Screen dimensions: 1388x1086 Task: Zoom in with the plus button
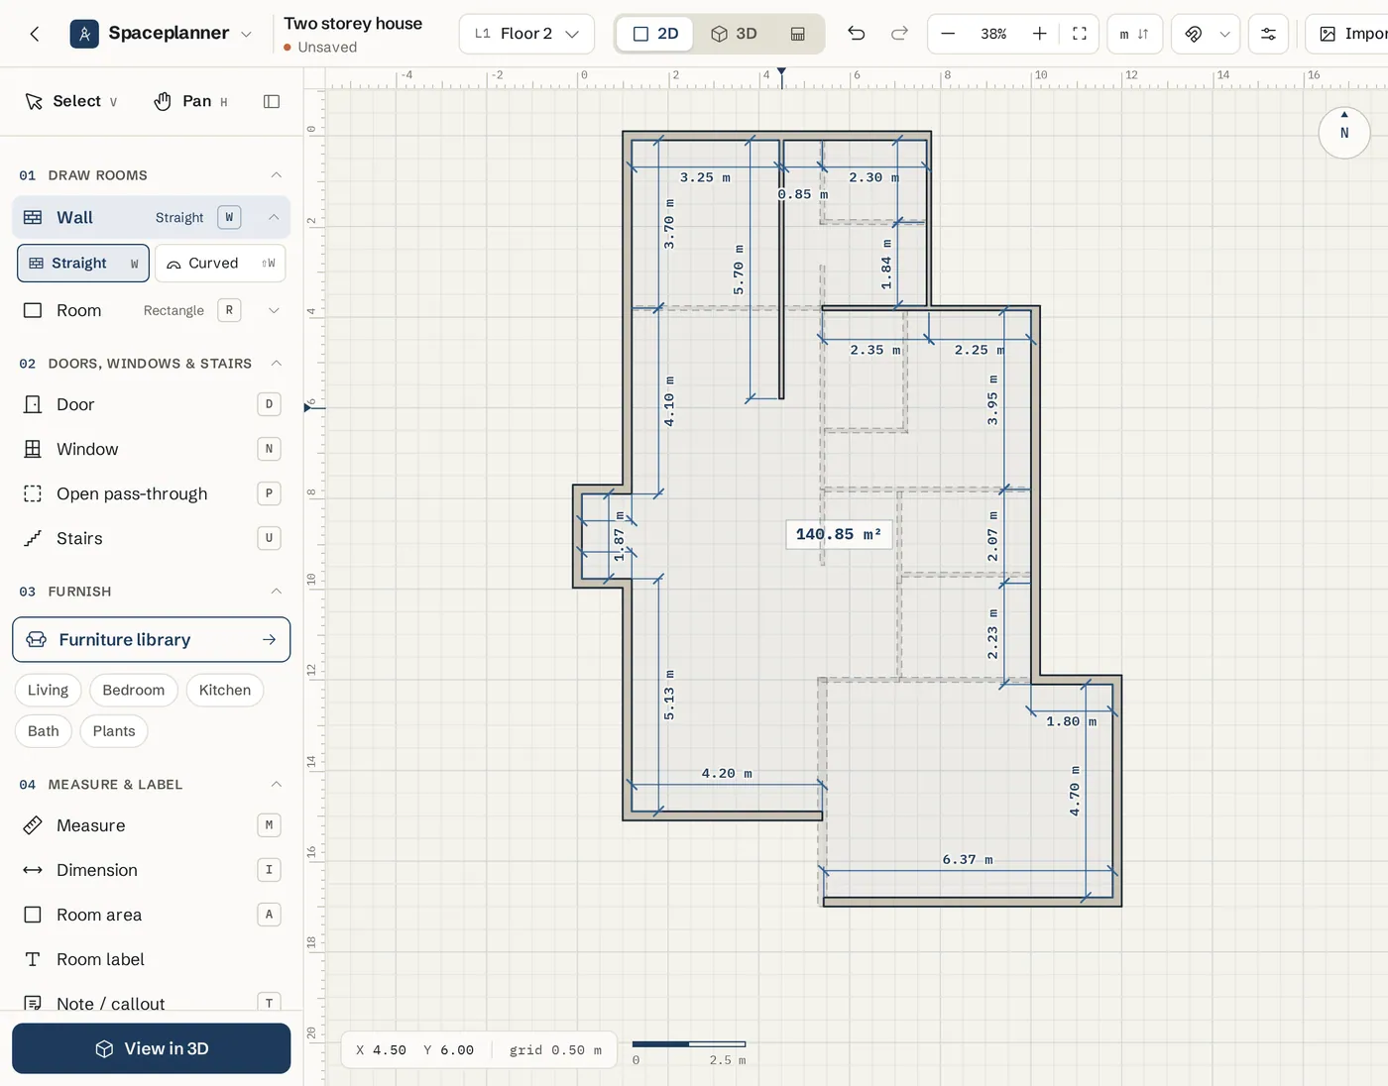tap(1039, 34)
